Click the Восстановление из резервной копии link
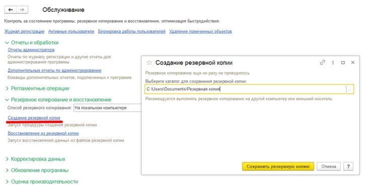This screenshot has width=367, height=196. point(43,133)
